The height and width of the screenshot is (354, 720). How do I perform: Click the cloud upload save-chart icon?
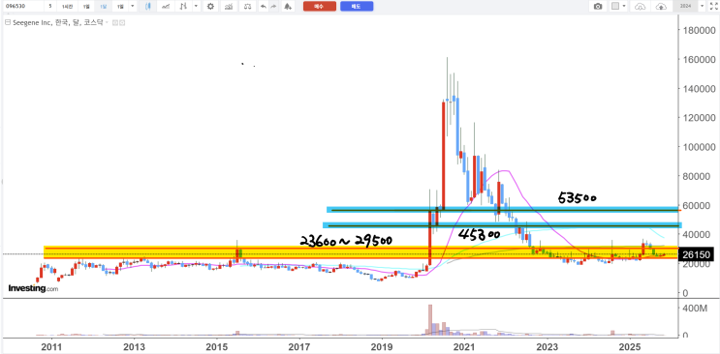pyautogui.click(x=661, y=7)
